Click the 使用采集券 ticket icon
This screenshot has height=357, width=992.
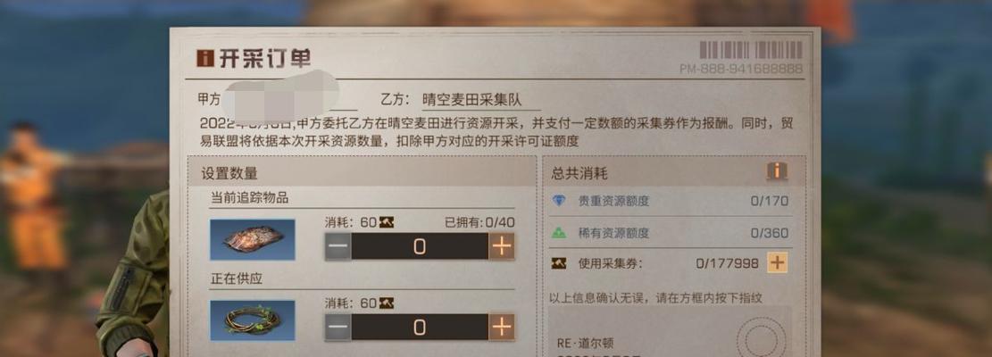(x=559, y=263)
